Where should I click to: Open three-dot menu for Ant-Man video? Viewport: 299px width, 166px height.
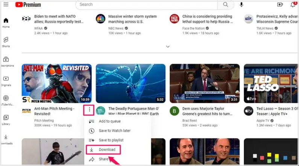(89, 110)
